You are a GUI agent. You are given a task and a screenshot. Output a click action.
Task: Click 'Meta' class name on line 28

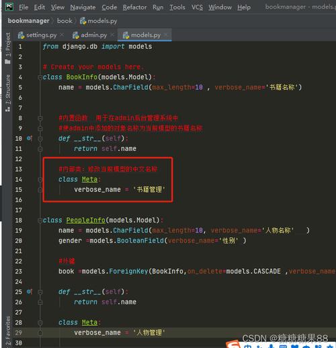click(89, 323)
